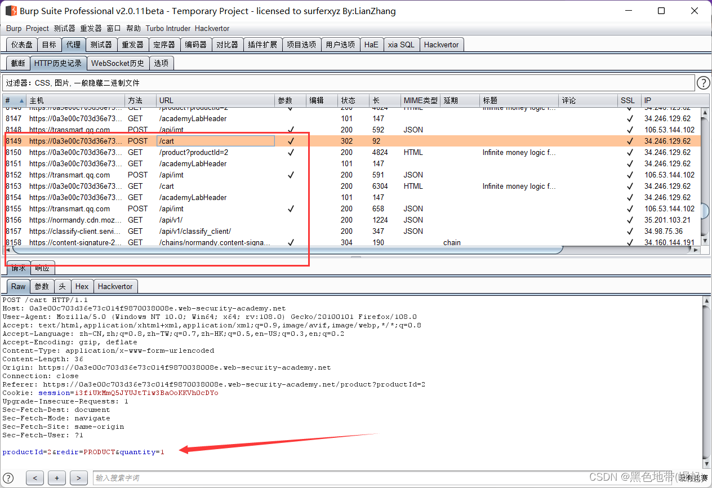712x488 pixels.
Task: Click the history table horizontal scrollbar
Action: tap(287, 250)
